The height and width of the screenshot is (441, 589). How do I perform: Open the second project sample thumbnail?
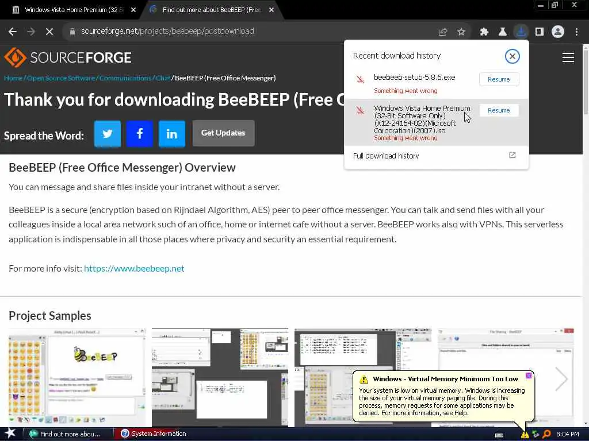pyautogui.click(x=220, y=377)
